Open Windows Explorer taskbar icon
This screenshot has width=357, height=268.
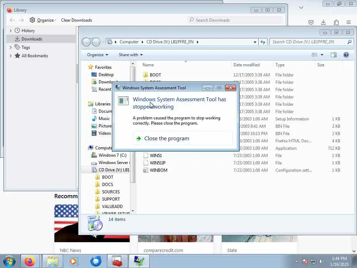[x=53, y=261]
